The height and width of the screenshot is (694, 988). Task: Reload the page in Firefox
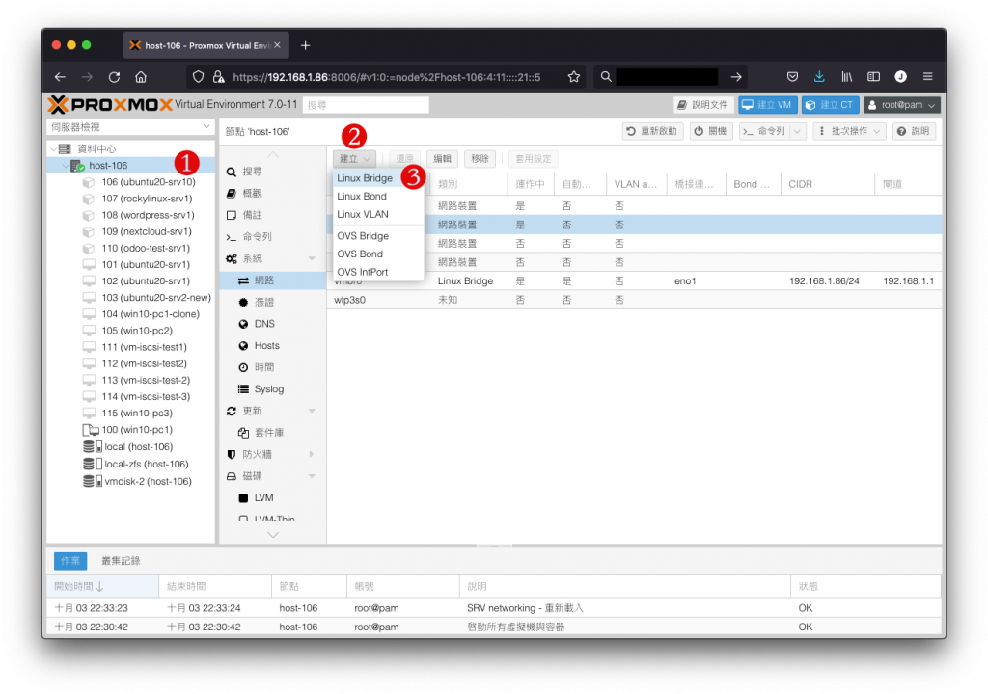114,77
